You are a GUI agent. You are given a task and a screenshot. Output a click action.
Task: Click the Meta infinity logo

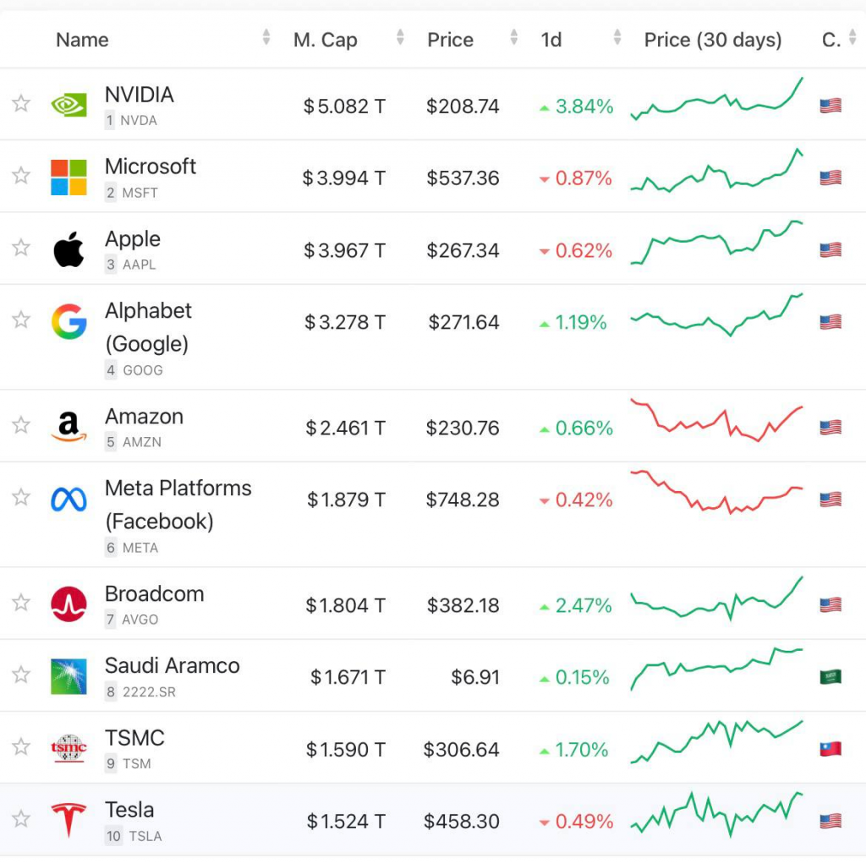pyautogui.click(x=69, y=499)
